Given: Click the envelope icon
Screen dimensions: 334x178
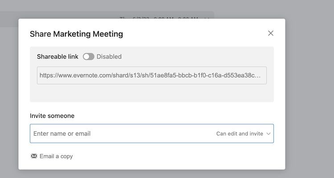Looking at the screenshot, I should click(34, 156).
